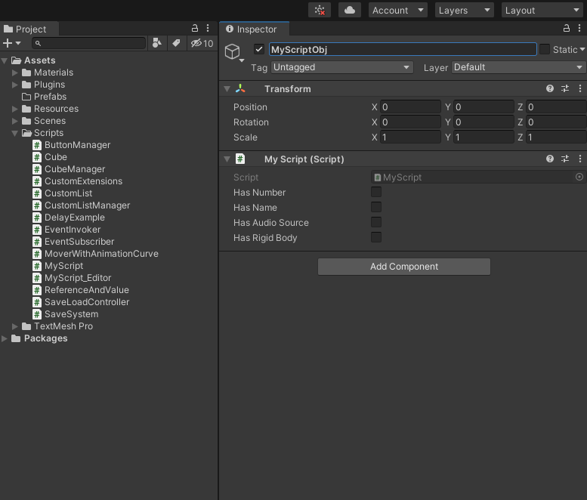Collapse the Assets folder
The width and height of the screenshot is (587, 500).
pyautogui.click(x=5, y=60)
